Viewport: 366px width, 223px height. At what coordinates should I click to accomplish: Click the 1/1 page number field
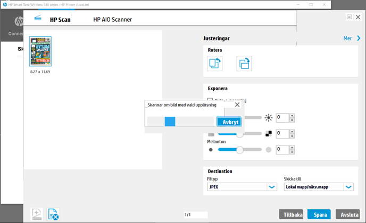pyautogui.click(x=196, y=215)
